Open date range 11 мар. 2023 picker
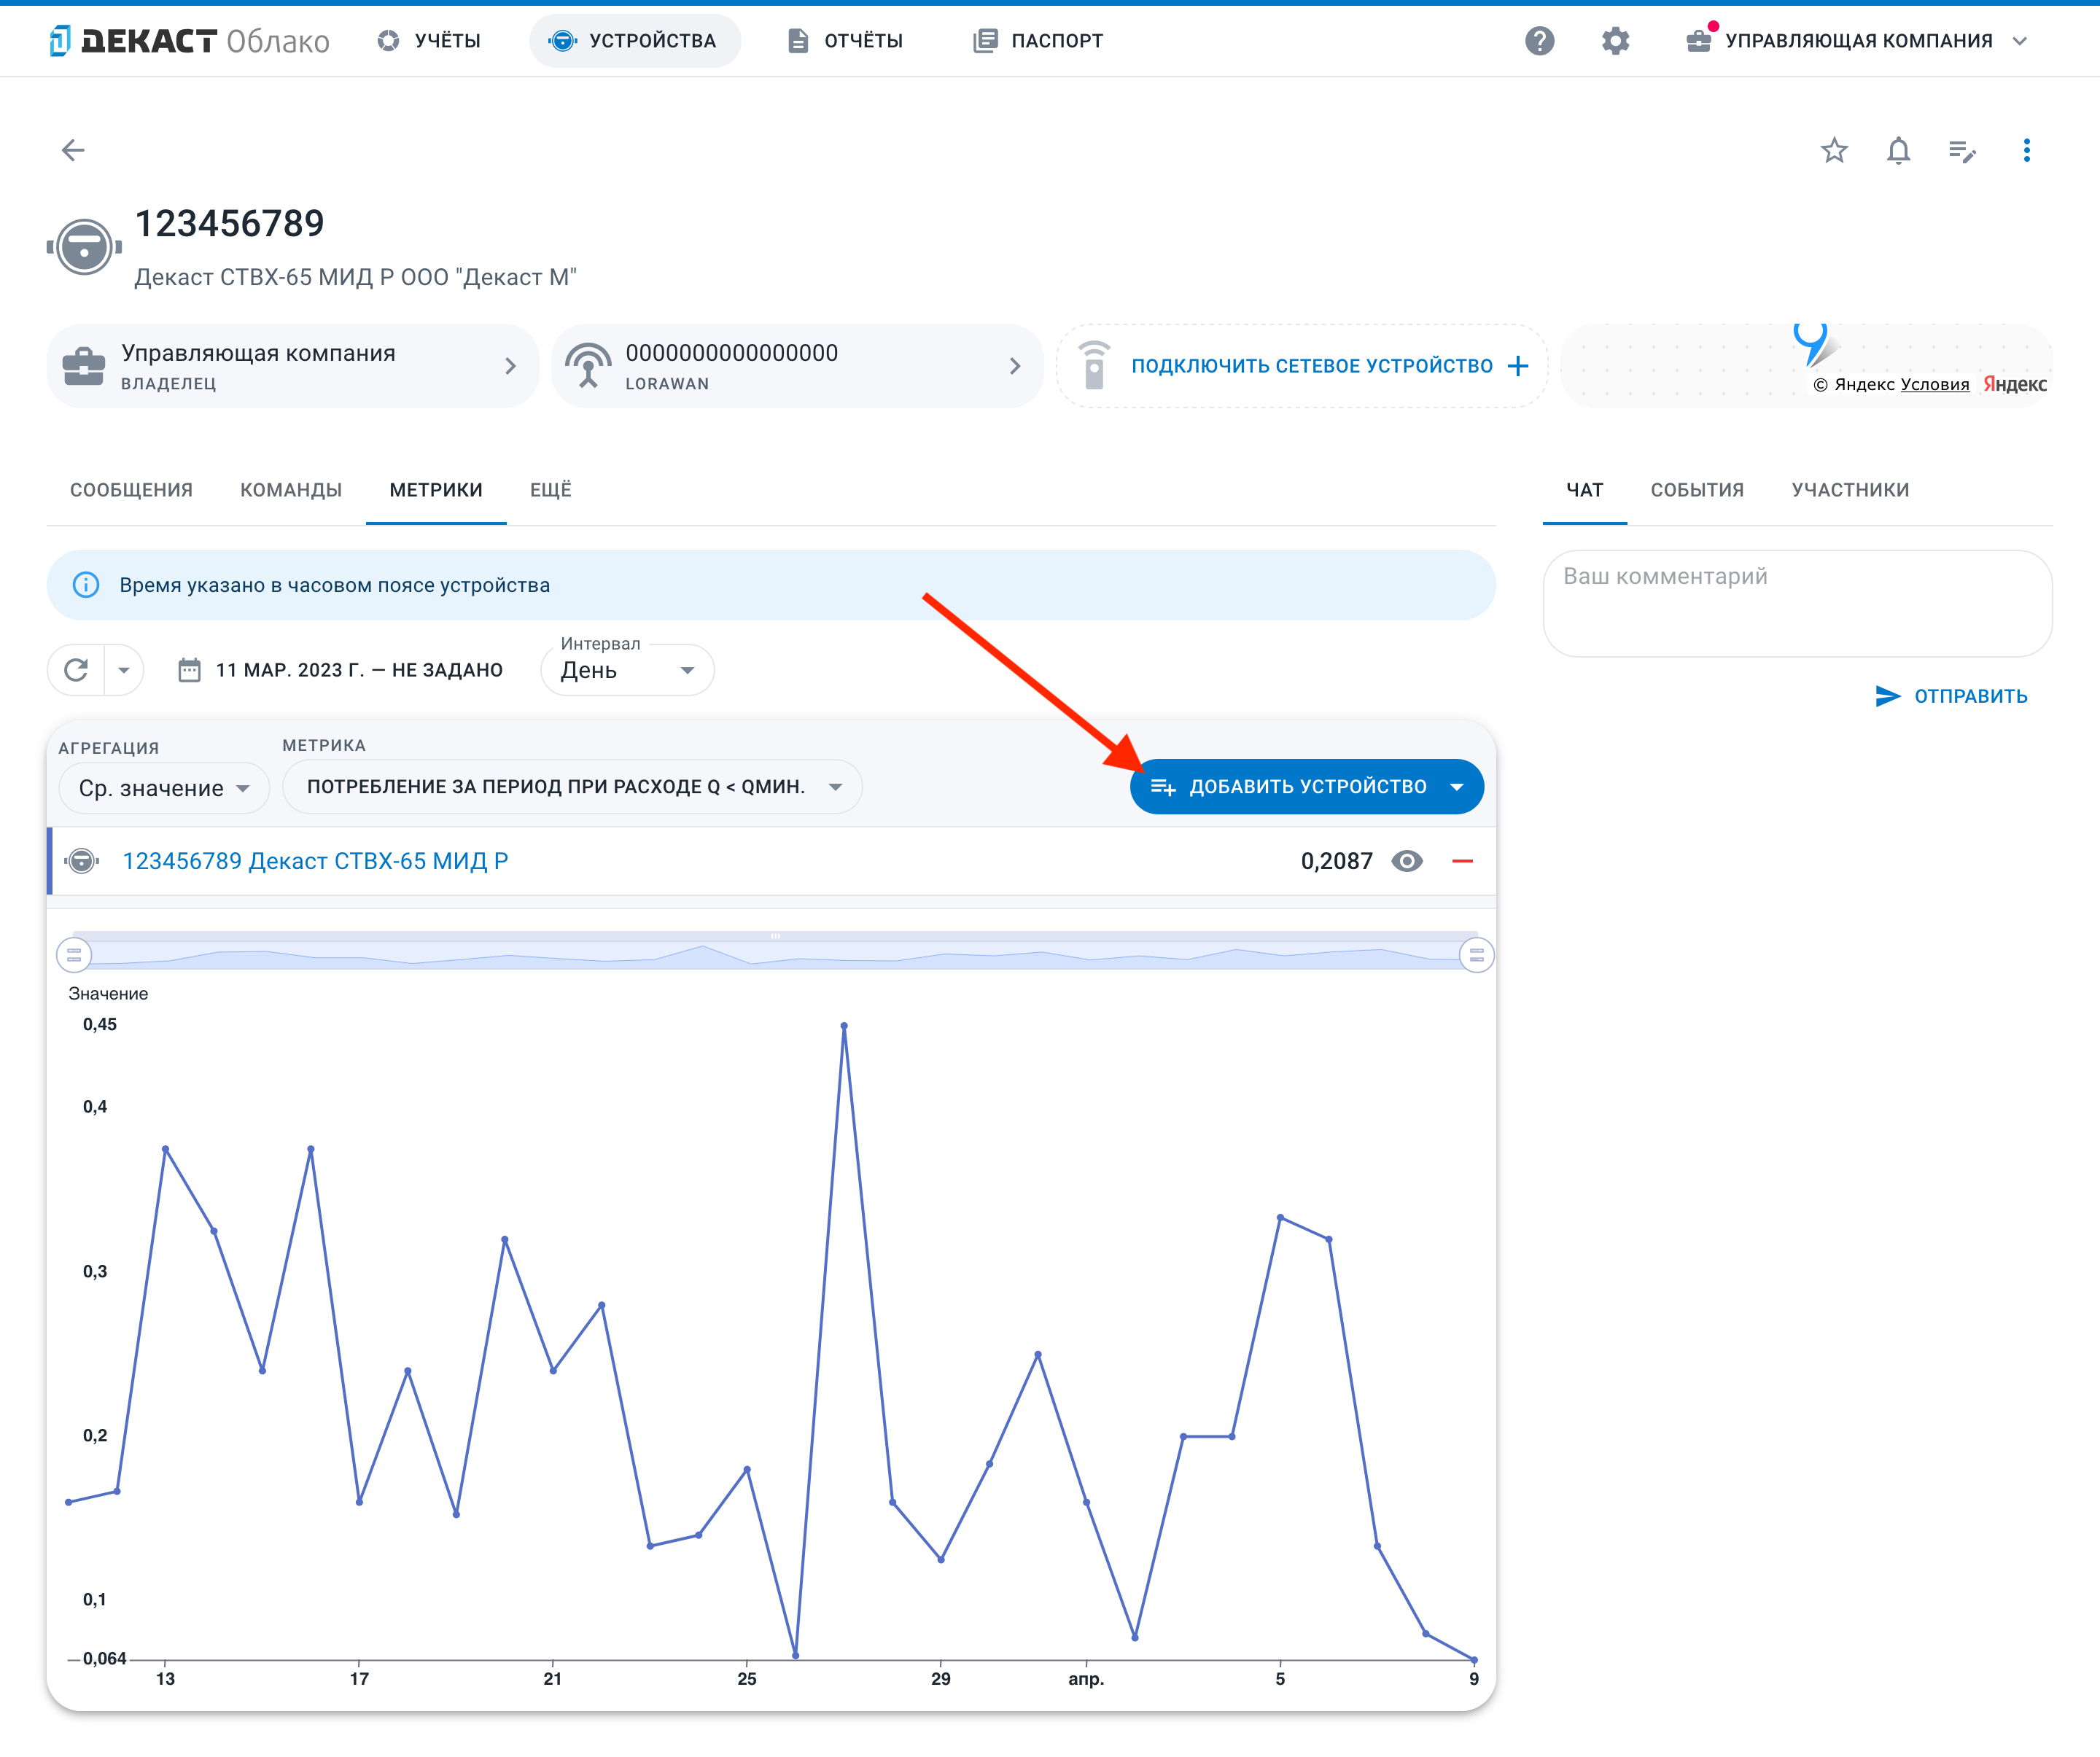This screenshot has height=1757, width=2100. pyautogui.click(x=340, y=670)
